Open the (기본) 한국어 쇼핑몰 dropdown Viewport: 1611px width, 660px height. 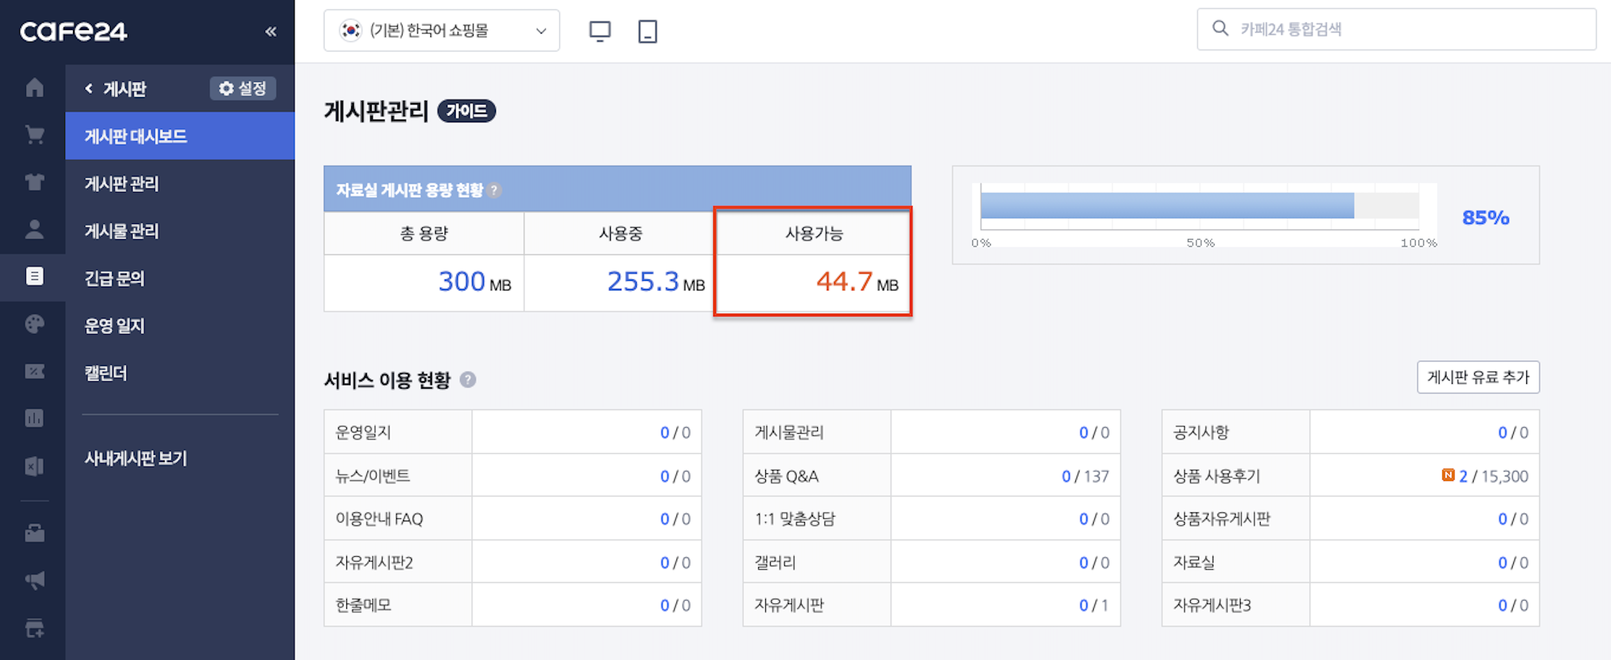pyautogui.click(x=441, y=31)
